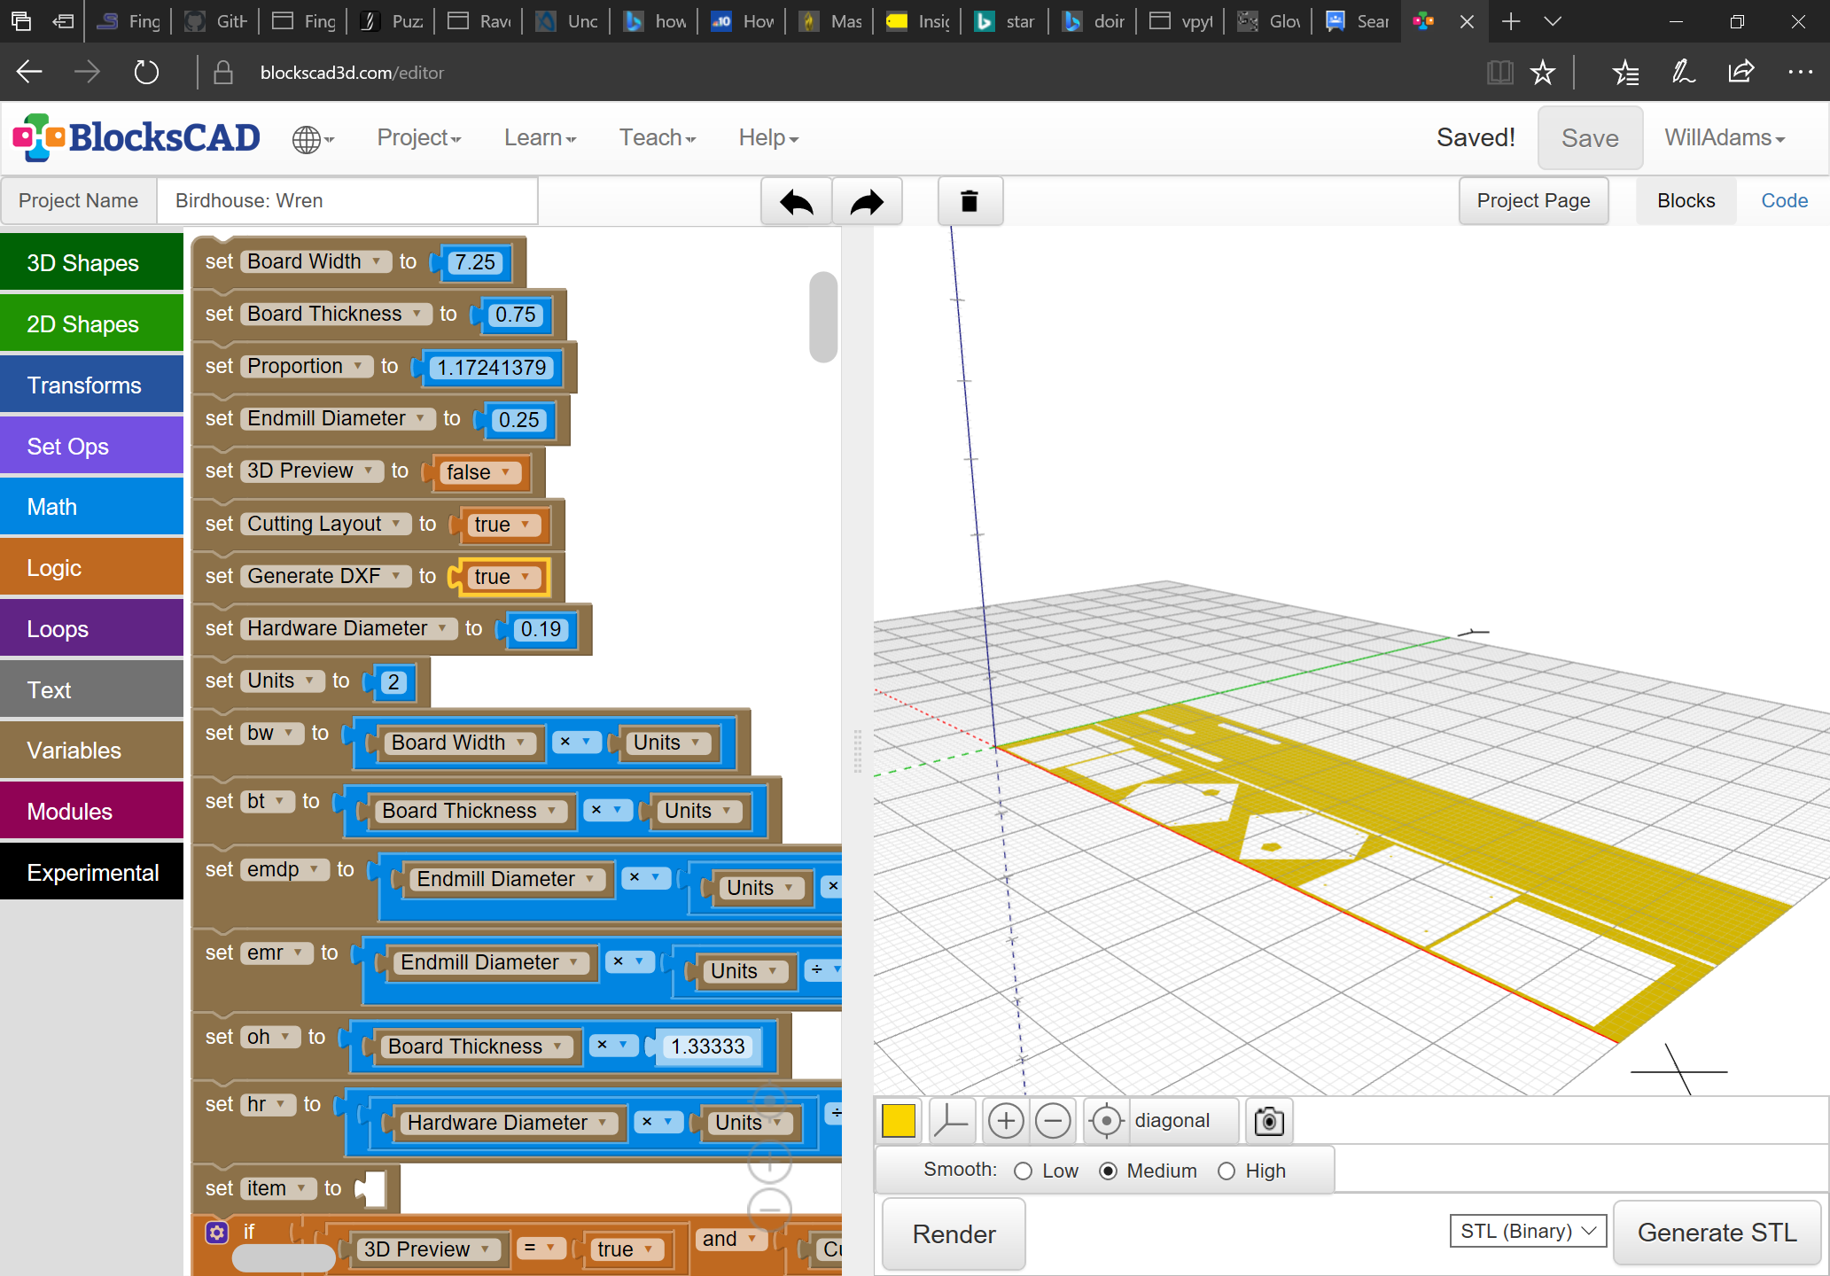Open the Learn menu
The image size is (1830, 1276).
pyautogui.click(x=541, y=137)
